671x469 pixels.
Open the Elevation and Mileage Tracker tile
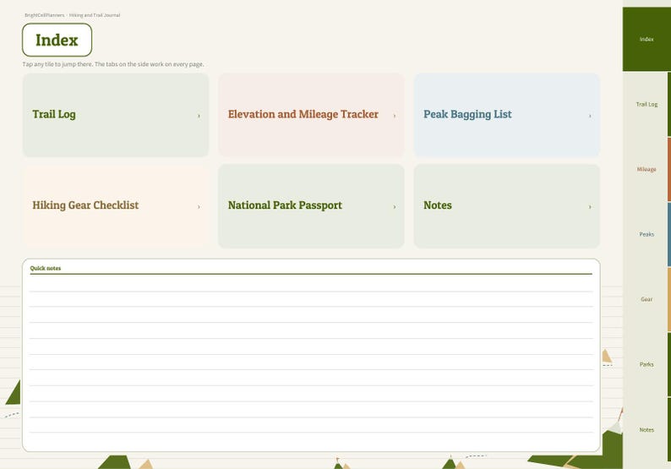[311, 115]
